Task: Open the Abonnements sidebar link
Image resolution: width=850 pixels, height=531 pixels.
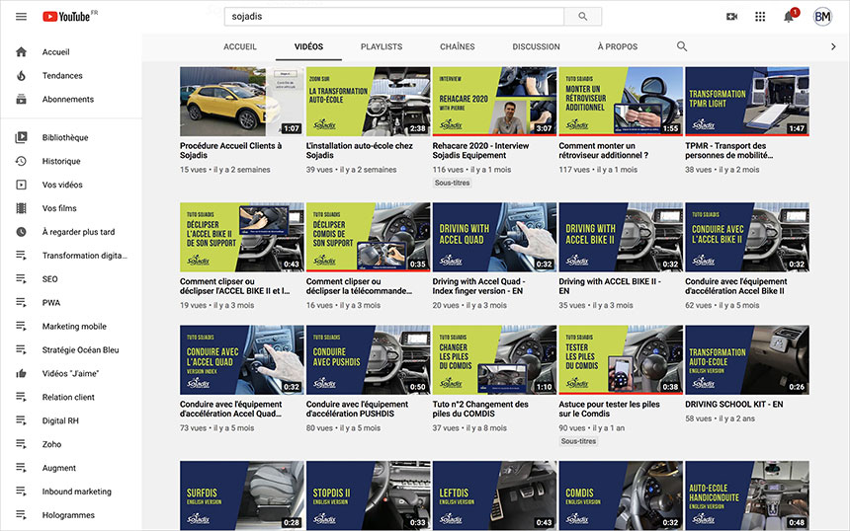Action: [67, 100]
